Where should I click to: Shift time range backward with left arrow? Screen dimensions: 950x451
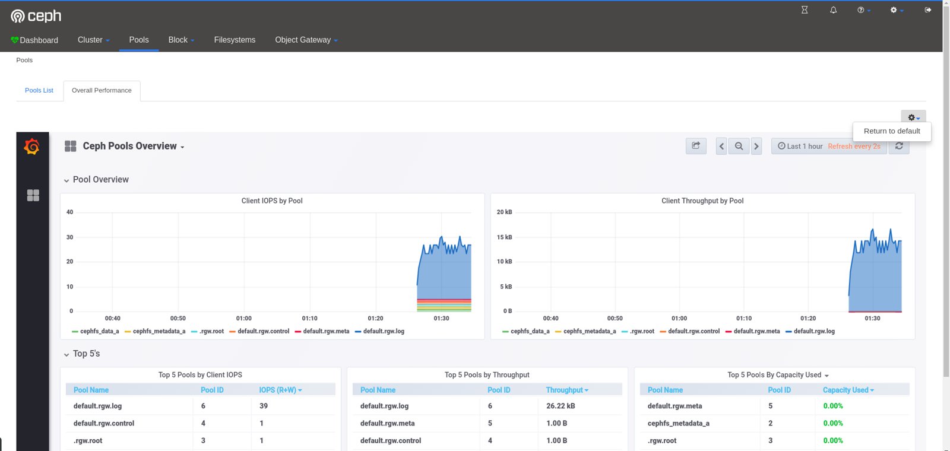pos(721,146)
